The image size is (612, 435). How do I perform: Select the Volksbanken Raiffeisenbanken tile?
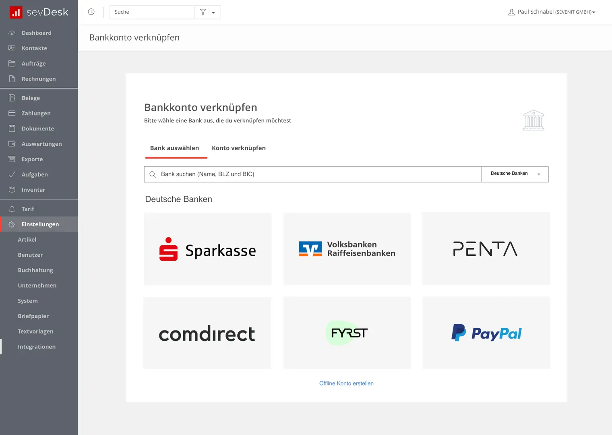click(x=347, y=249)
